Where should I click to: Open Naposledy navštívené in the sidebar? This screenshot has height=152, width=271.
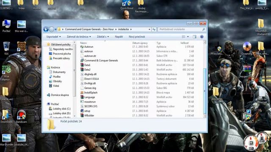(x=63, y=49)
